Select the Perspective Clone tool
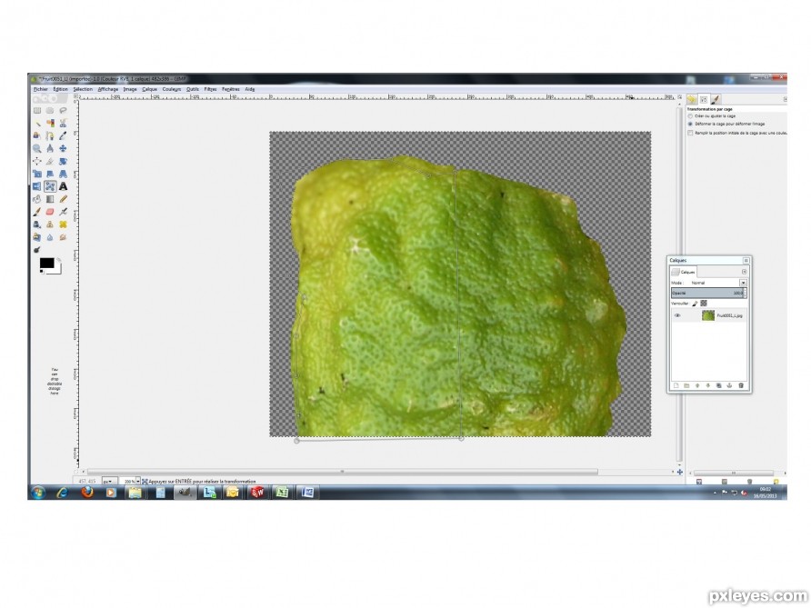This screenshot has width=811, height=608. (x=37, y=237)
